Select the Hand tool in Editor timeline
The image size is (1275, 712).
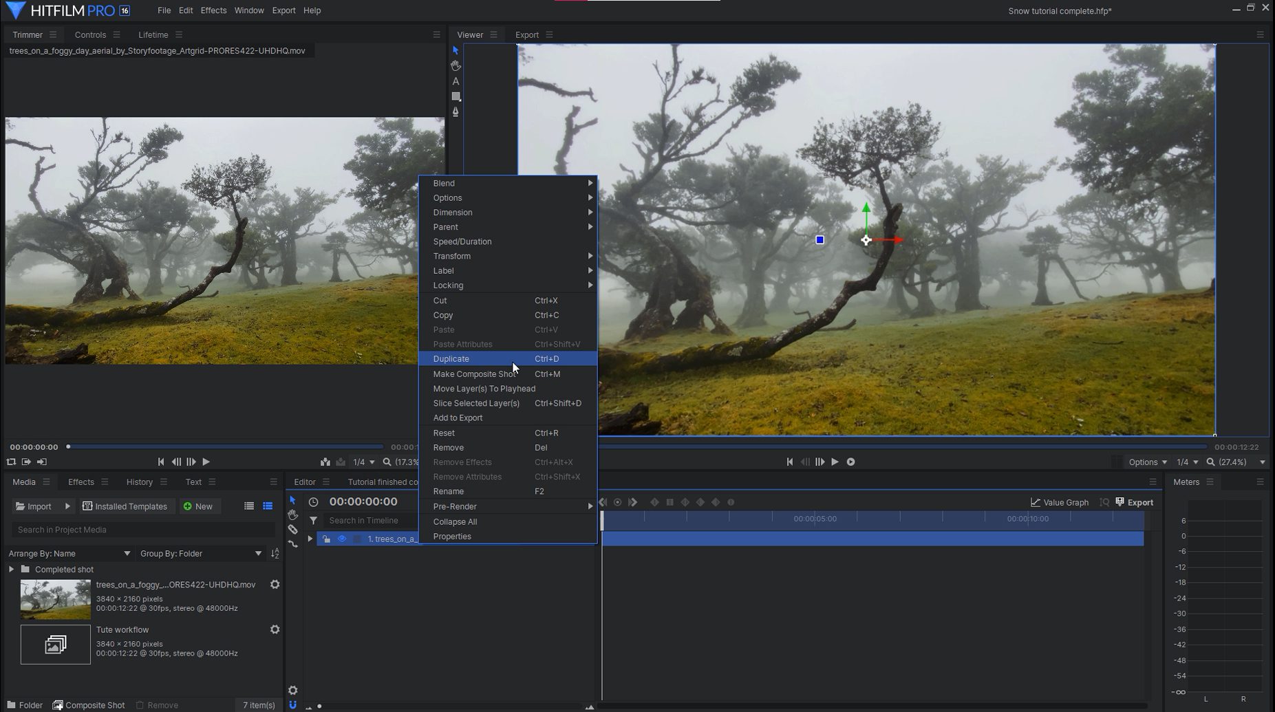292,515
